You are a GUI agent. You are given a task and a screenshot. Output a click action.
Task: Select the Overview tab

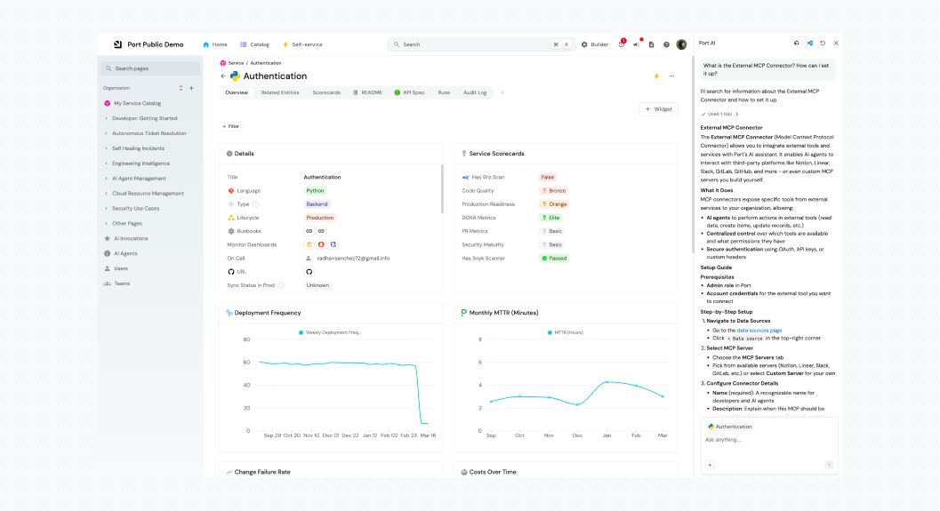point(237,92)
